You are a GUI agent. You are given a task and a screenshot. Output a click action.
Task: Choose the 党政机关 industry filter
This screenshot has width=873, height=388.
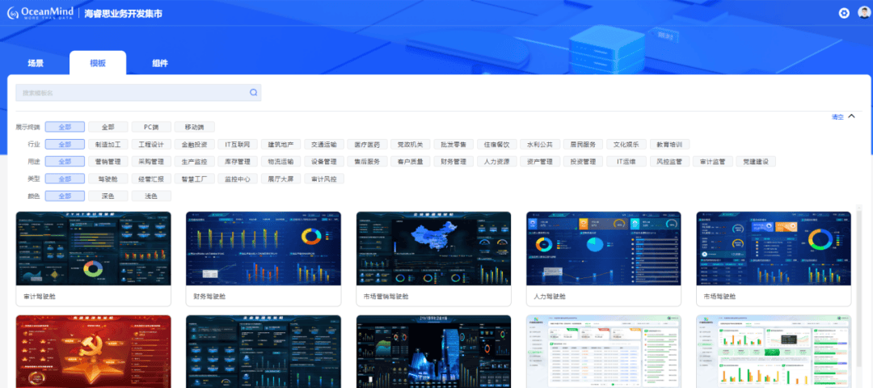coord(411,144)
